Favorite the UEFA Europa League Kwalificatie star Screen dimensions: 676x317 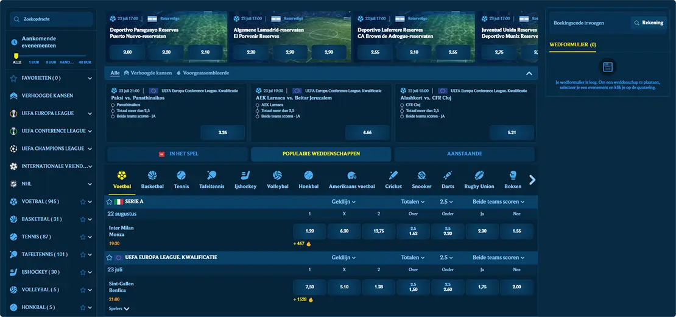pos(110,257)
